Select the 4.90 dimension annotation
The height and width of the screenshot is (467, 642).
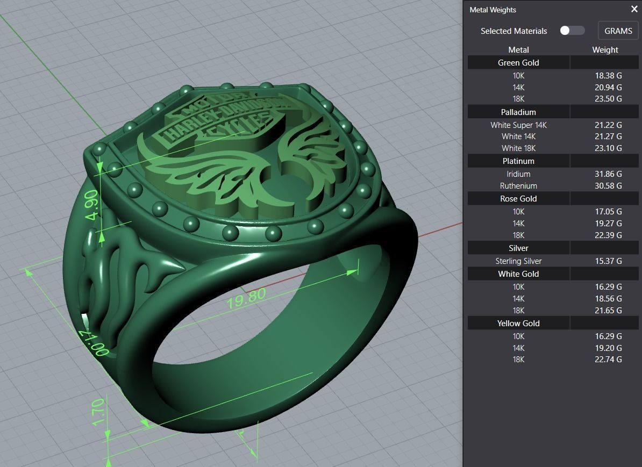coord(91,205)
